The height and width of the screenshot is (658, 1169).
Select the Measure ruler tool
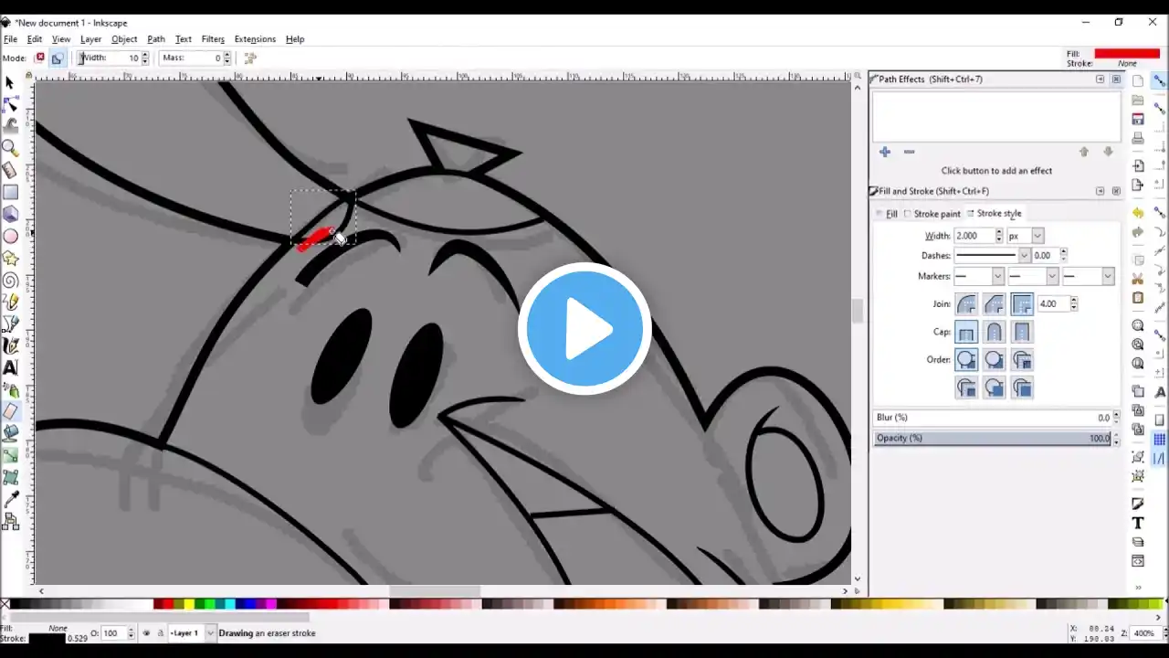pos(10,170)
